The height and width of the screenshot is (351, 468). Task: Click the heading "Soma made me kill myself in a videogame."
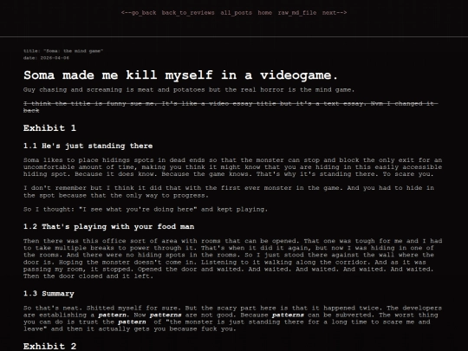180,75
